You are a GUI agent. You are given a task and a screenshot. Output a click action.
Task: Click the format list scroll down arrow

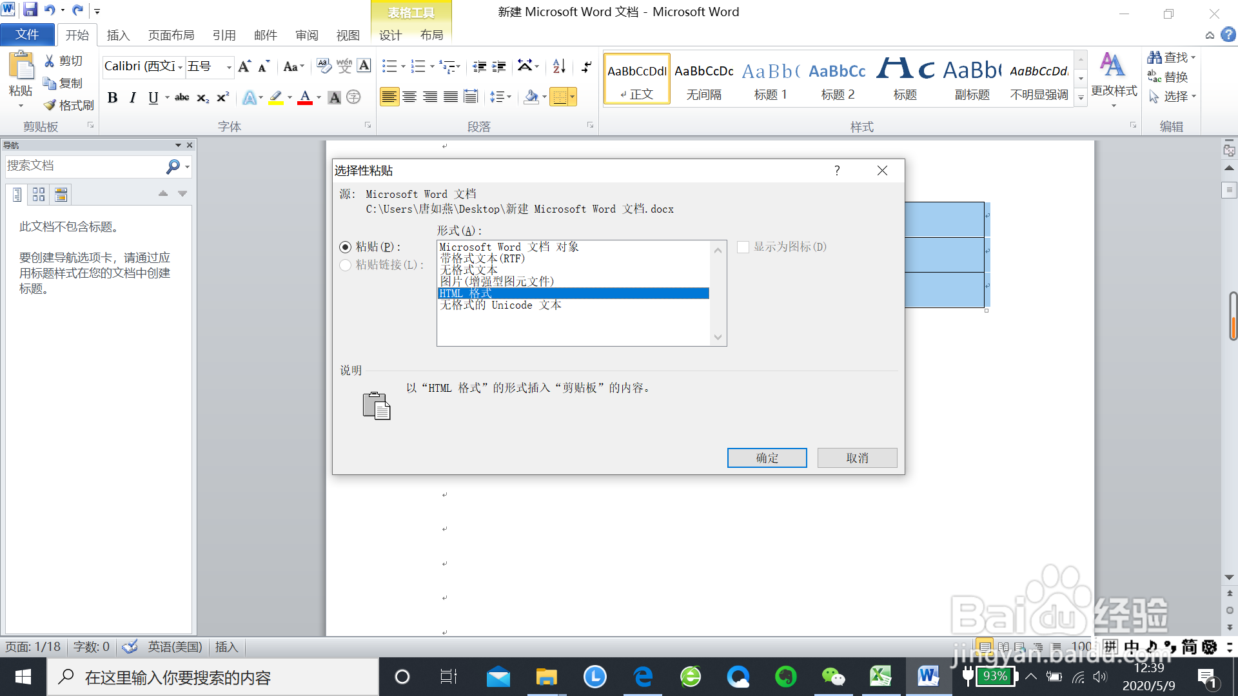coord(718,337)
